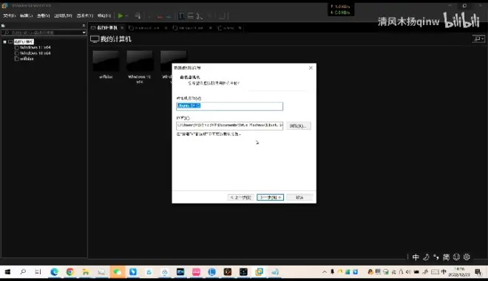
Task: Open Google Chrome from the taskbar
Action: (x=70, y=272)
